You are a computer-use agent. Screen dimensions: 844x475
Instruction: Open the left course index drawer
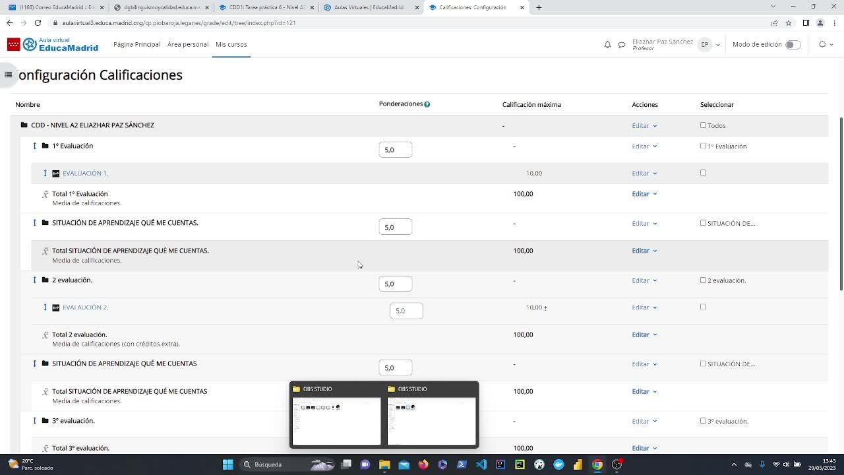coord(8,75)
